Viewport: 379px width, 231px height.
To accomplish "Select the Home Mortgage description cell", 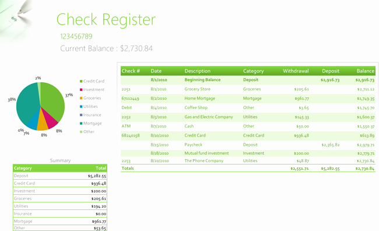I will click(200, 99).
